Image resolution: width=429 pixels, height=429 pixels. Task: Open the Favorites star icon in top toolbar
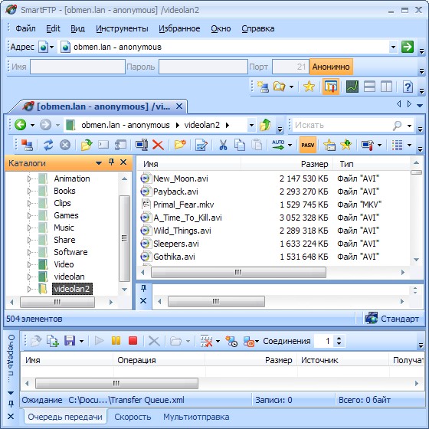[x=309, y=87]
